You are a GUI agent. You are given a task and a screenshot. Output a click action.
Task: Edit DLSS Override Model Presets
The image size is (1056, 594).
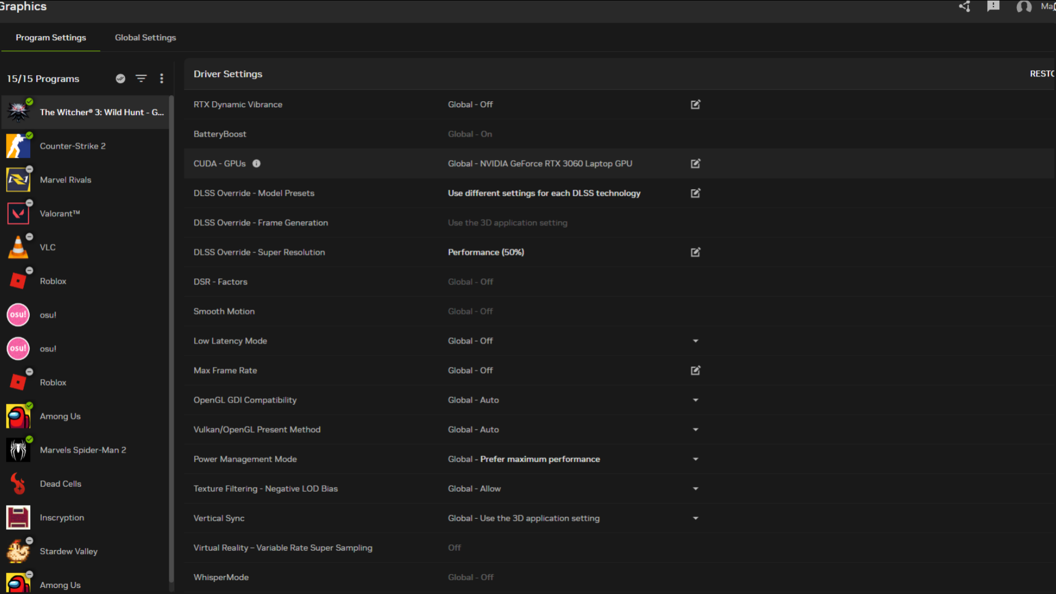coord(695,193)
